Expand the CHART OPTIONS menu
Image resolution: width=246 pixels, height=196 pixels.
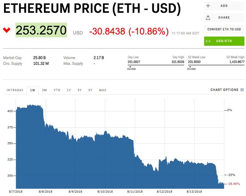pyautogui.click(x=227, y=90)
